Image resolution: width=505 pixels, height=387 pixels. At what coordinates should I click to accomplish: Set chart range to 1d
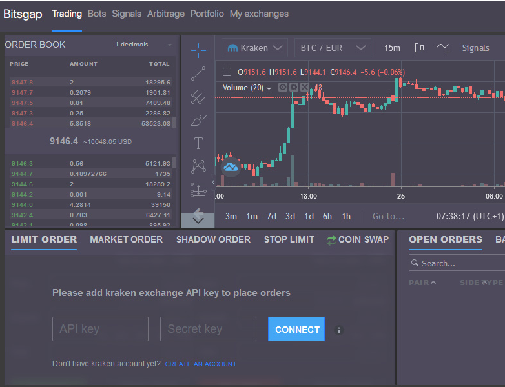309,217
